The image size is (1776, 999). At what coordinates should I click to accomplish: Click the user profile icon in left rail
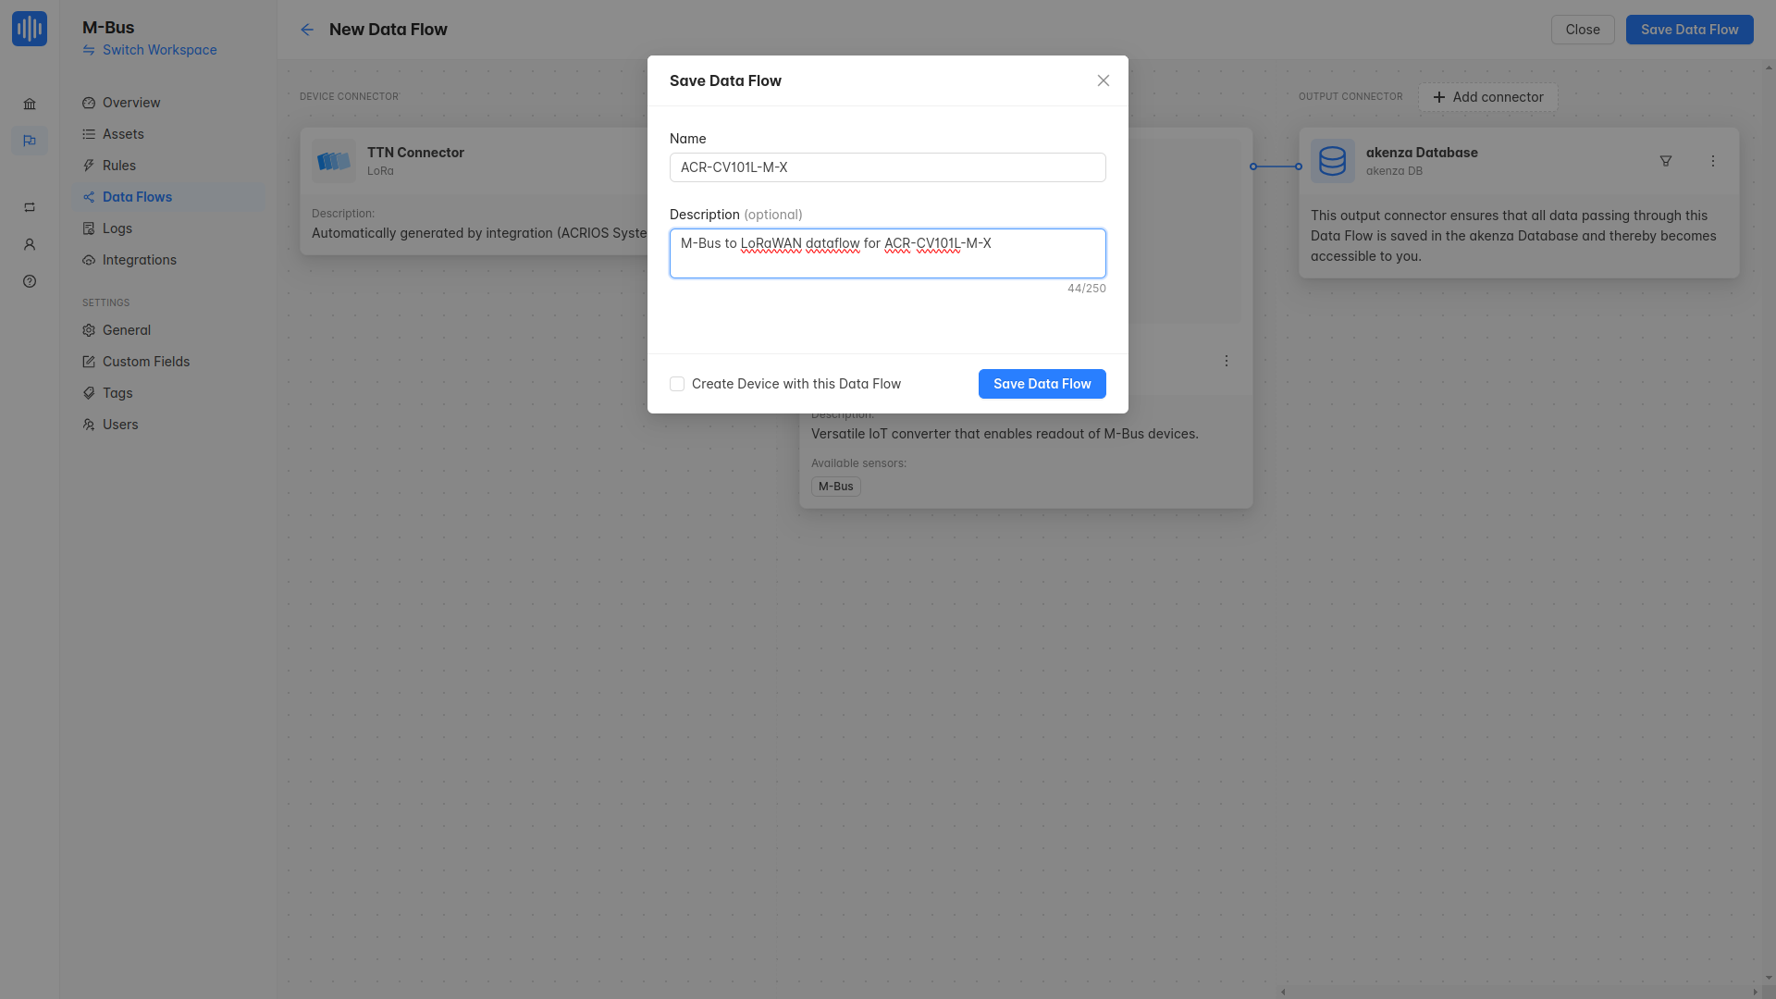(x=30, y=244)
